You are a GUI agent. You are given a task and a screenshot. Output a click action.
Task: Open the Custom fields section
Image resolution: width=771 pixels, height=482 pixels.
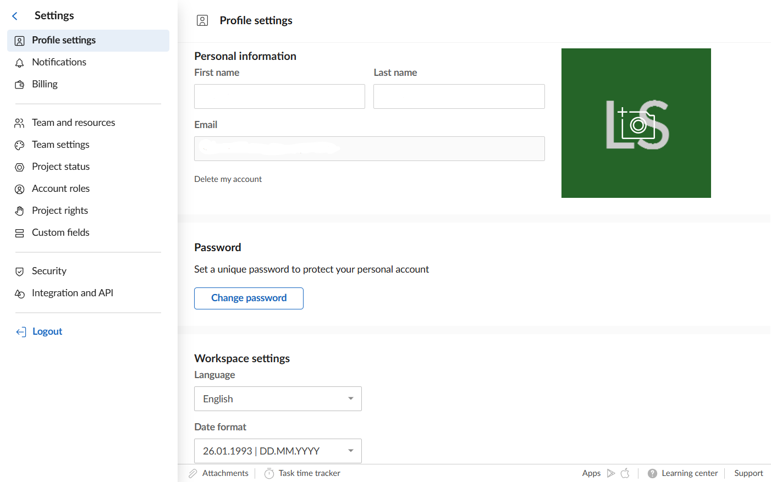(60, 232)
